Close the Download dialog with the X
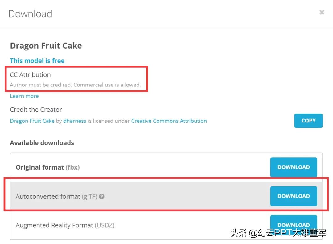 [x=322, y=12]
